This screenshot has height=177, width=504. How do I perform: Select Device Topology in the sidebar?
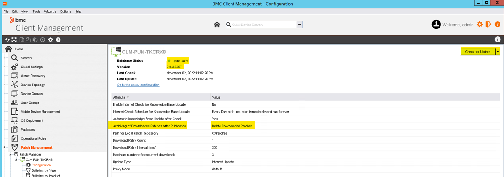point(33,85)
